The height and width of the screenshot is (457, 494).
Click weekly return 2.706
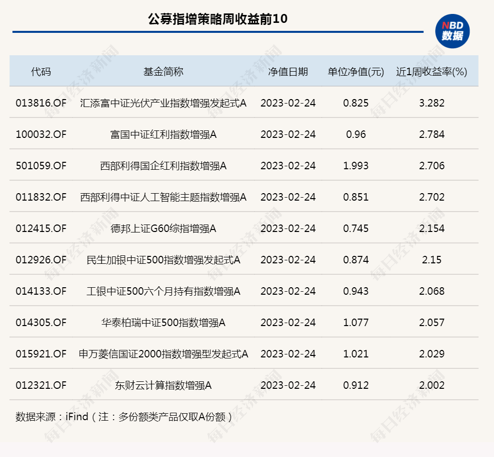click(432, 166)
